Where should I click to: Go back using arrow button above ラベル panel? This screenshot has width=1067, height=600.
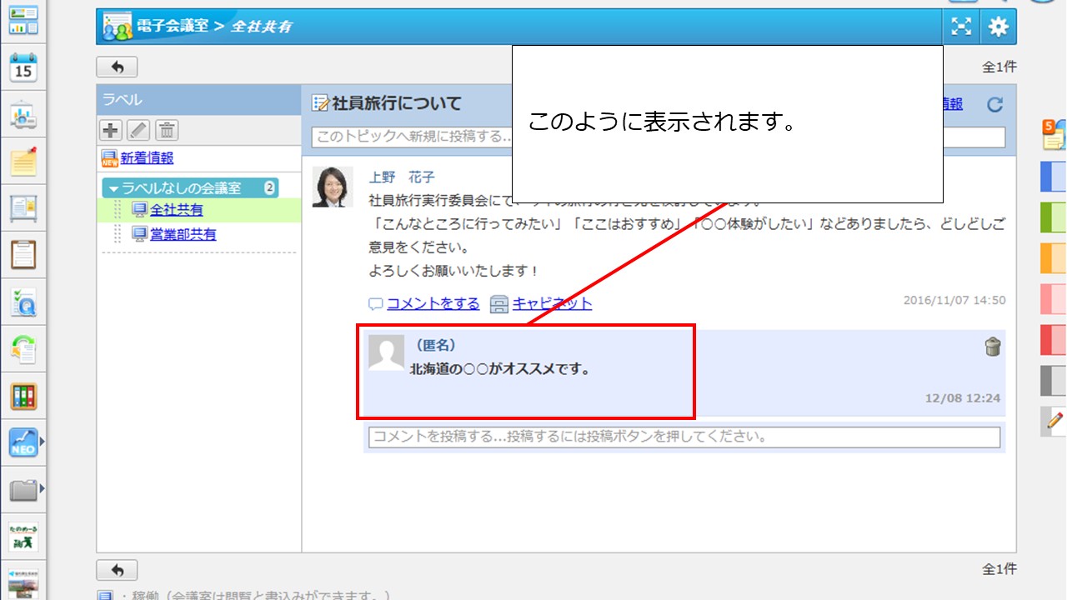(117, 67)
